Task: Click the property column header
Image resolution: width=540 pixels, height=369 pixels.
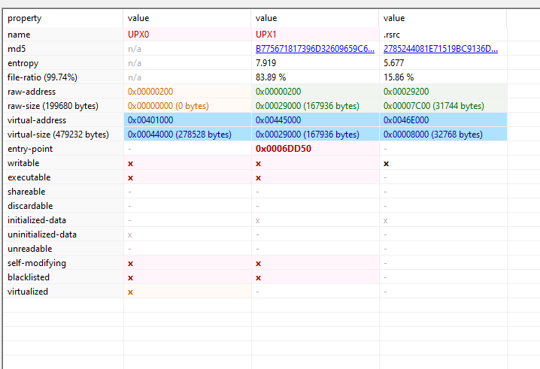Action: [25, 18]
